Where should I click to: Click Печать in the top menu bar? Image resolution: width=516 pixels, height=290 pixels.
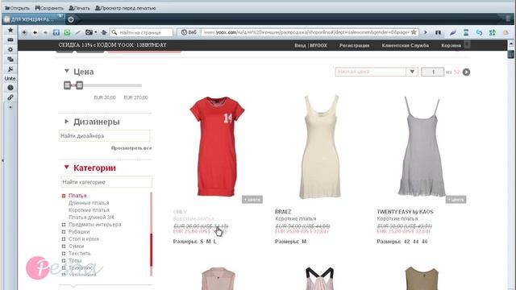[79, 8]
